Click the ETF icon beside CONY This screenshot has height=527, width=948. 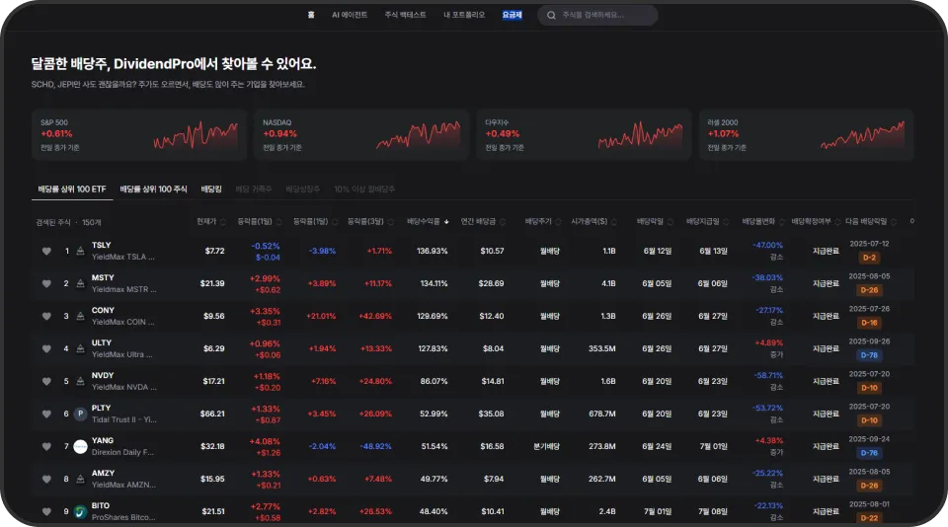click(80, 316)
